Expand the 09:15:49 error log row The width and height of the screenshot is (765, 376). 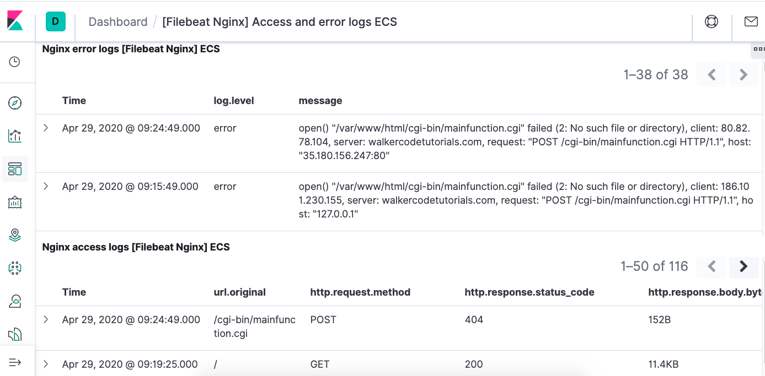[x=46, y=187]
